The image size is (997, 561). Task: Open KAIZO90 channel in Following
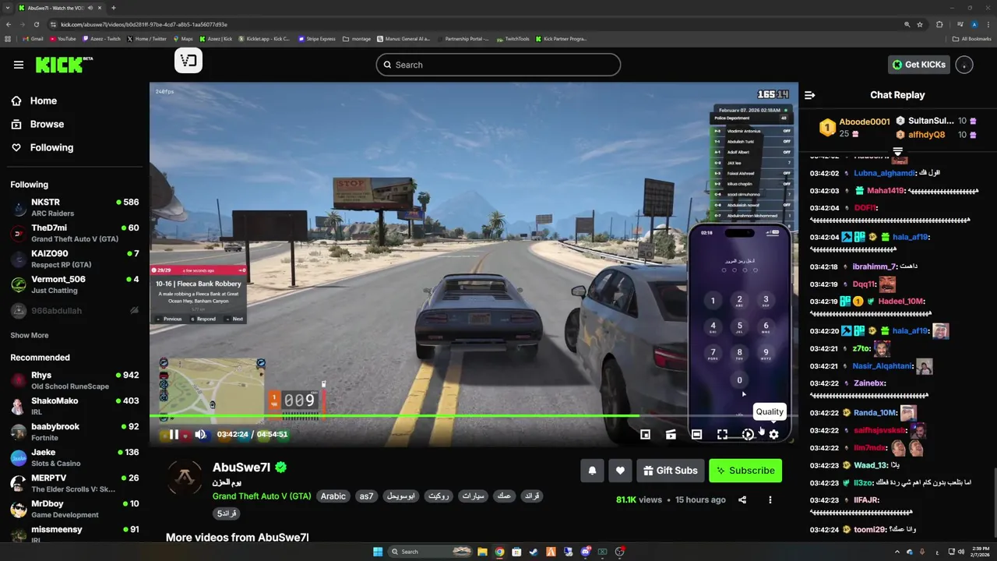point(75,259)
